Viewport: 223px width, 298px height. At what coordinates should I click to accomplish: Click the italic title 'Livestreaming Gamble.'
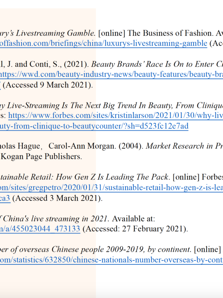point(55,33)
